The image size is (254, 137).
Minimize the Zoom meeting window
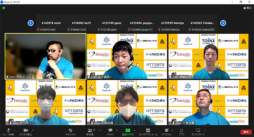(233, 2)
